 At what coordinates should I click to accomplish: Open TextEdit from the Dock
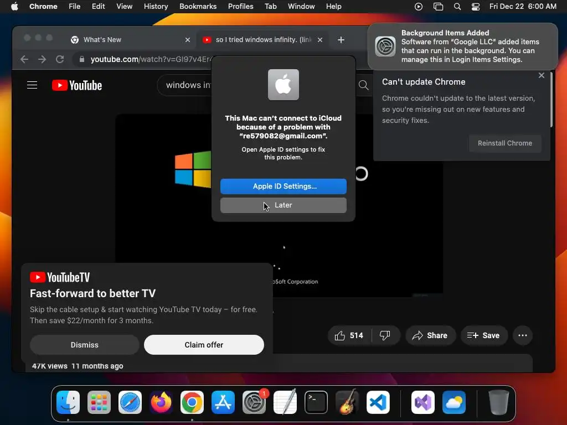click(x=285, y=402)
